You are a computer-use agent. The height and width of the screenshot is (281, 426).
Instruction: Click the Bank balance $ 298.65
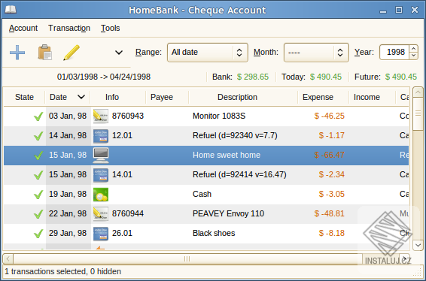253,77
